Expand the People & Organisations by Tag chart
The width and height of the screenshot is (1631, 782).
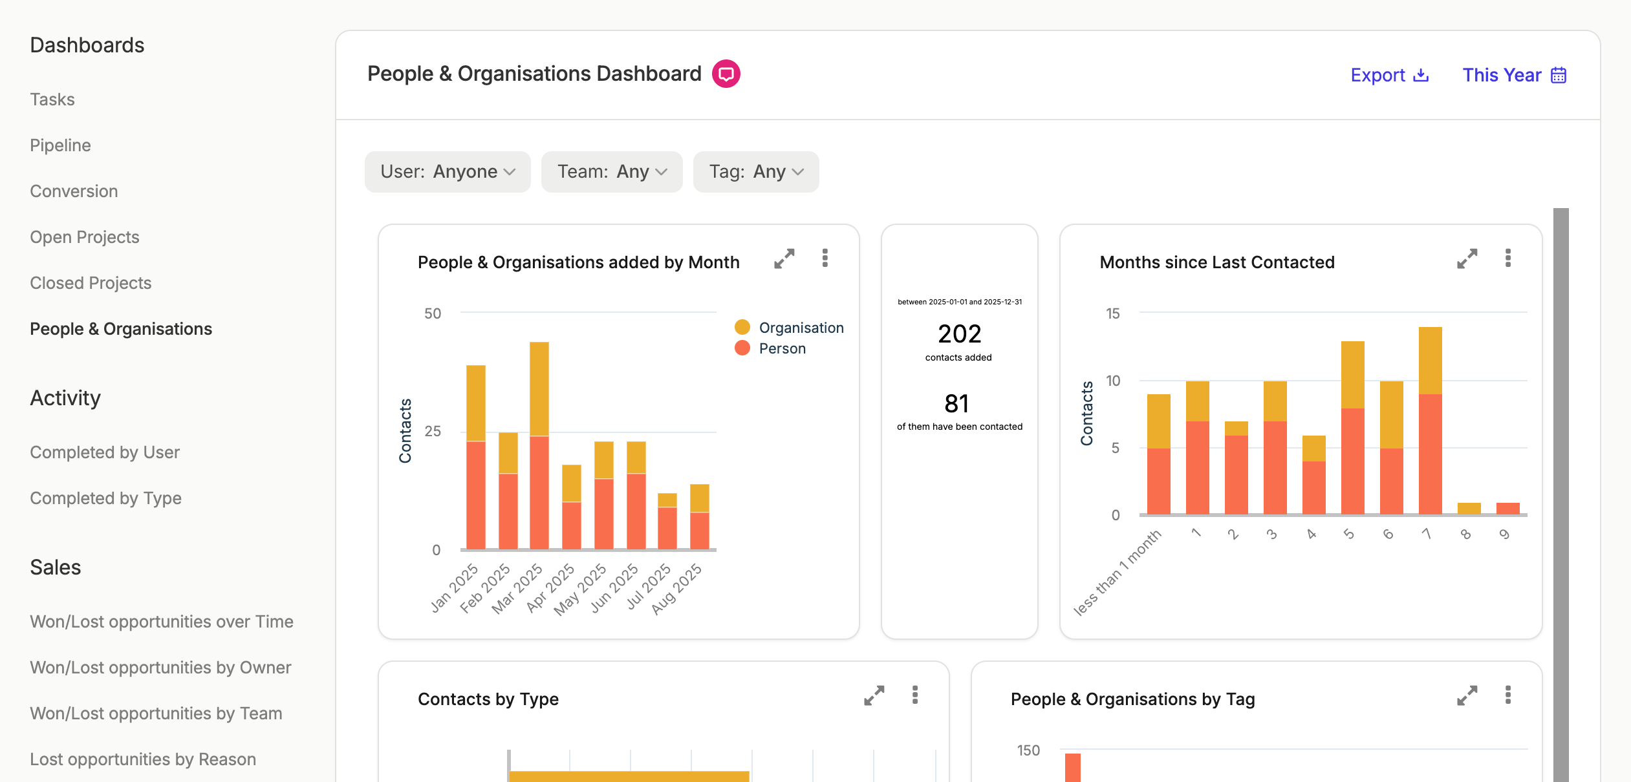click(x=1467, y=696)
